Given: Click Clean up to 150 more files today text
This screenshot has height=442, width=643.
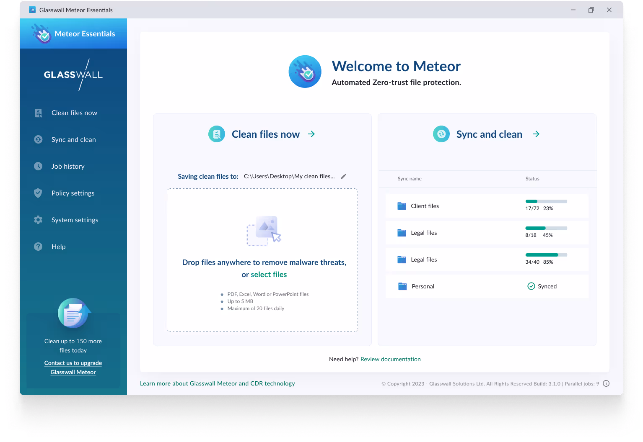Looking at the screenshot, I should pyautogui.click(x=73, y=346).
